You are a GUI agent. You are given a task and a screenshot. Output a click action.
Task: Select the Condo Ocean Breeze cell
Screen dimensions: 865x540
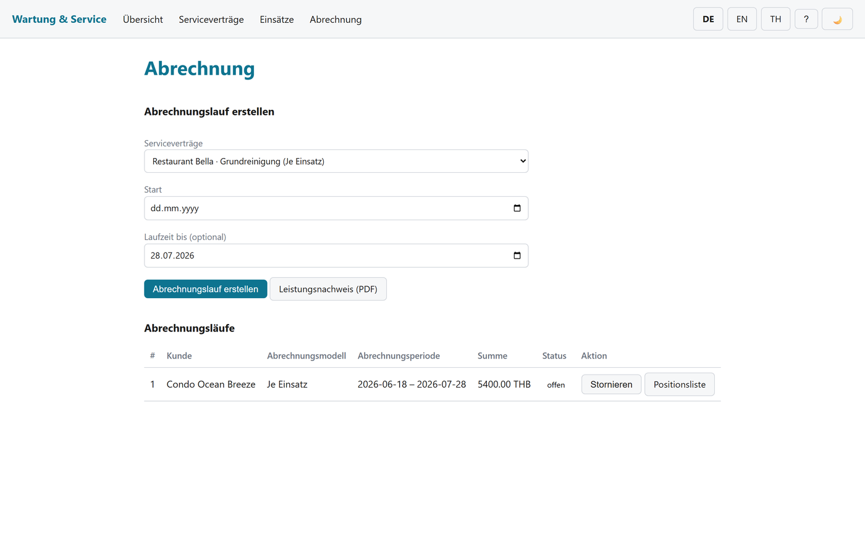click(x=211, y=384)
